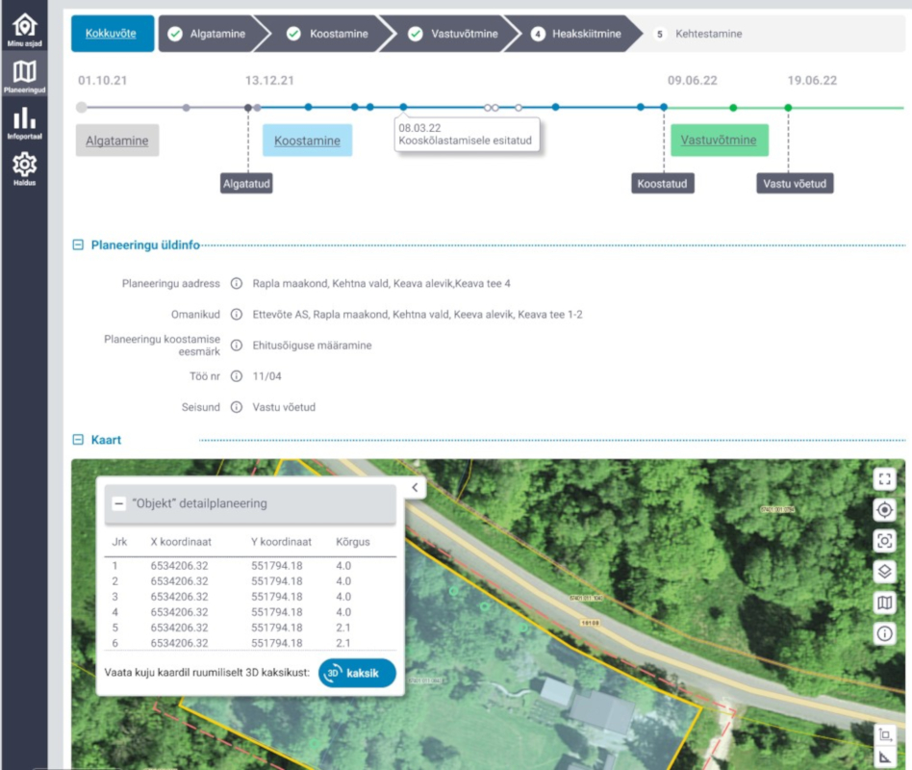Collapse the Planeeringu üldinfo section
The image size is (912, 770).
(x=78, y=245)
